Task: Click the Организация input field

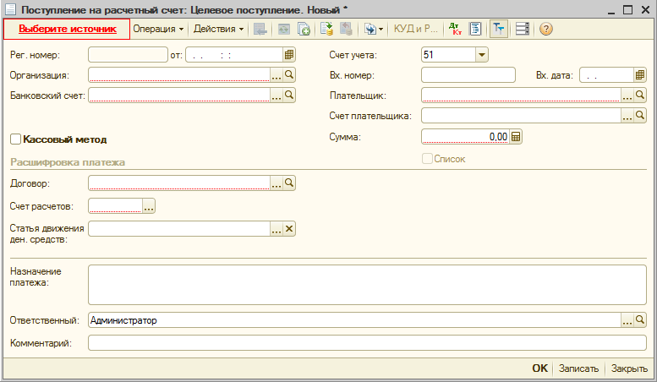Action: (179, 75)
